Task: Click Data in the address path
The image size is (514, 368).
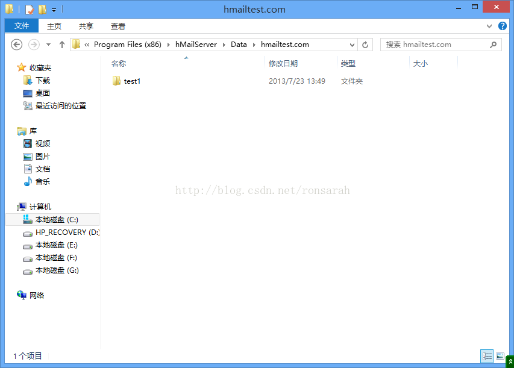Action: tap(239, 45)
